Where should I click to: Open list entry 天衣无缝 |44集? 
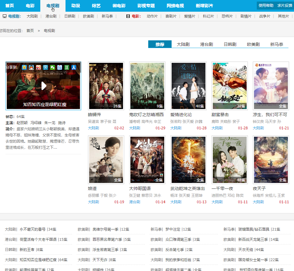pos(251,249)
